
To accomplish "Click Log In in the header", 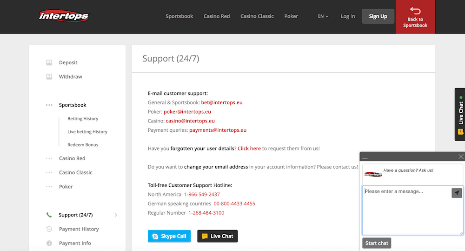I will 347,16.
